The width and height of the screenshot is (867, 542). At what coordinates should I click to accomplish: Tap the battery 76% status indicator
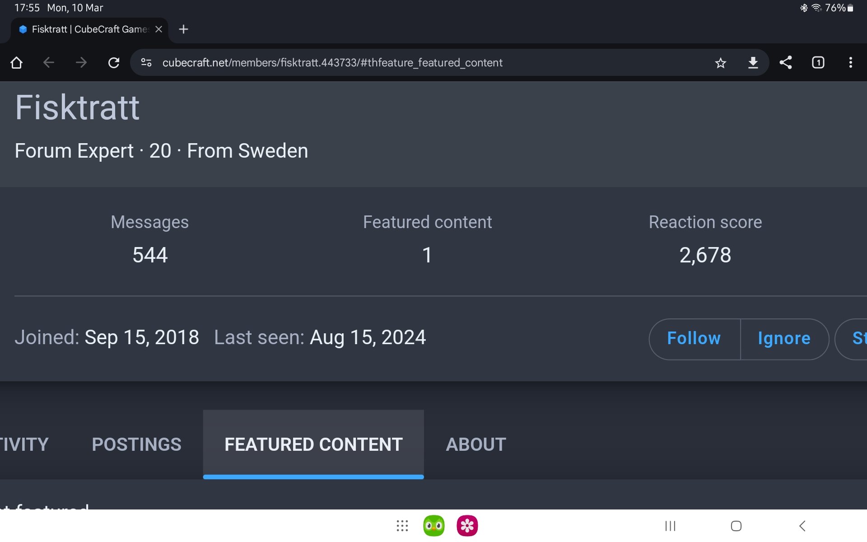tap(839, 8)
